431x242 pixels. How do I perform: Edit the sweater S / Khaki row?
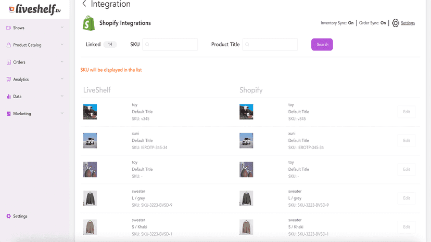tap(406, 227)
